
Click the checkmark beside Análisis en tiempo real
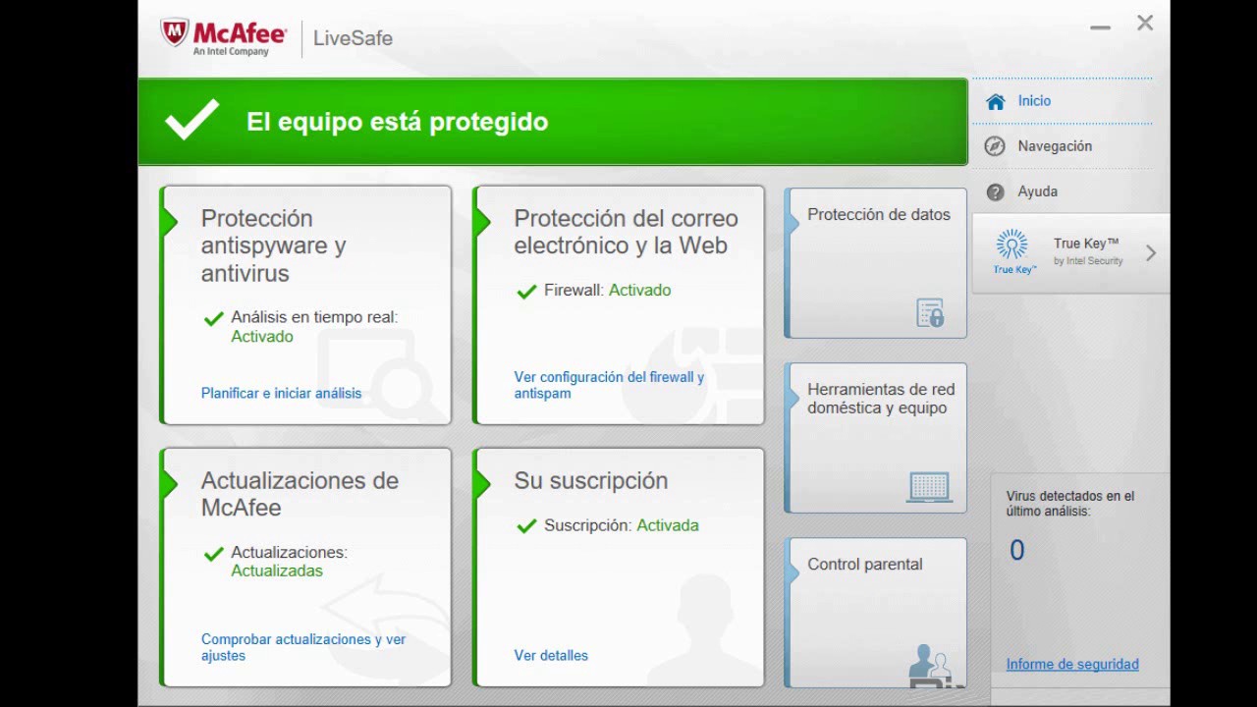coord(213,318)
